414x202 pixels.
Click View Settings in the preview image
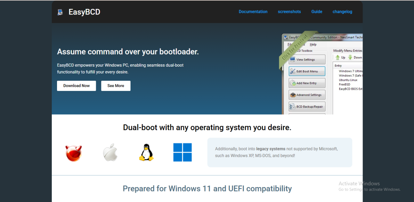click(x=307, y=60)
